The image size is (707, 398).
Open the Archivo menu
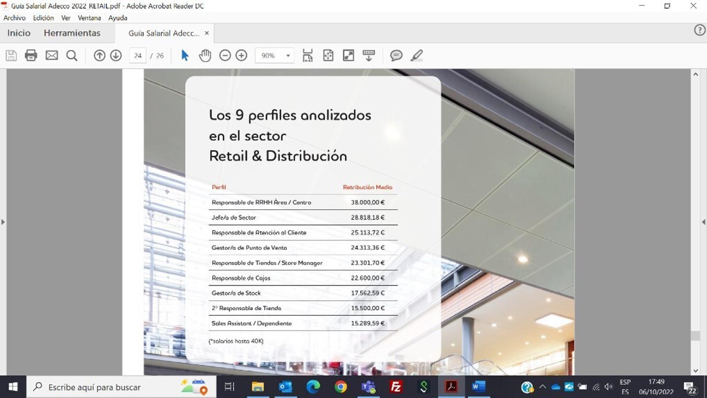pos(15,18)
